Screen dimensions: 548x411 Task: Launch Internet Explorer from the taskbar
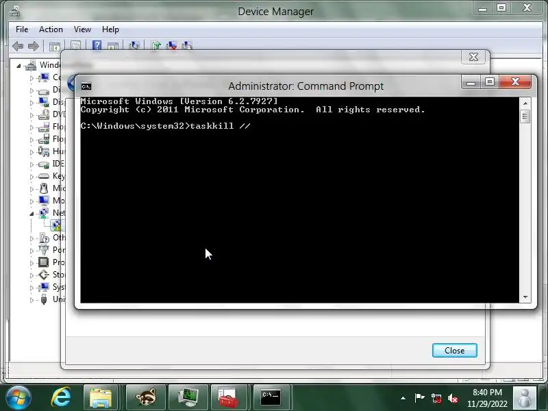pos(61,397)
